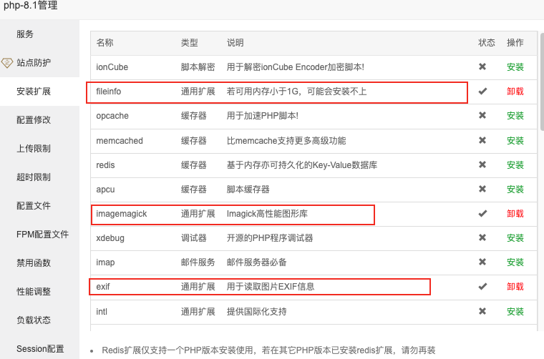This screenshot has width=544, height=359.
Task: Click the 调试器 type cell
Action: 193,238
